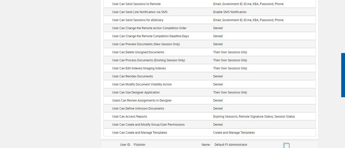This screenshot has width=345, height=148.
Task: Click the FIAdmin User ID value
Action: click(x=139, y=145)
